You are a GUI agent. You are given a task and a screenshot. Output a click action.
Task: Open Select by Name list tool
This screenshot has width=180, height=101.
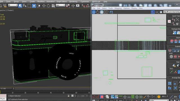[25, 6]
